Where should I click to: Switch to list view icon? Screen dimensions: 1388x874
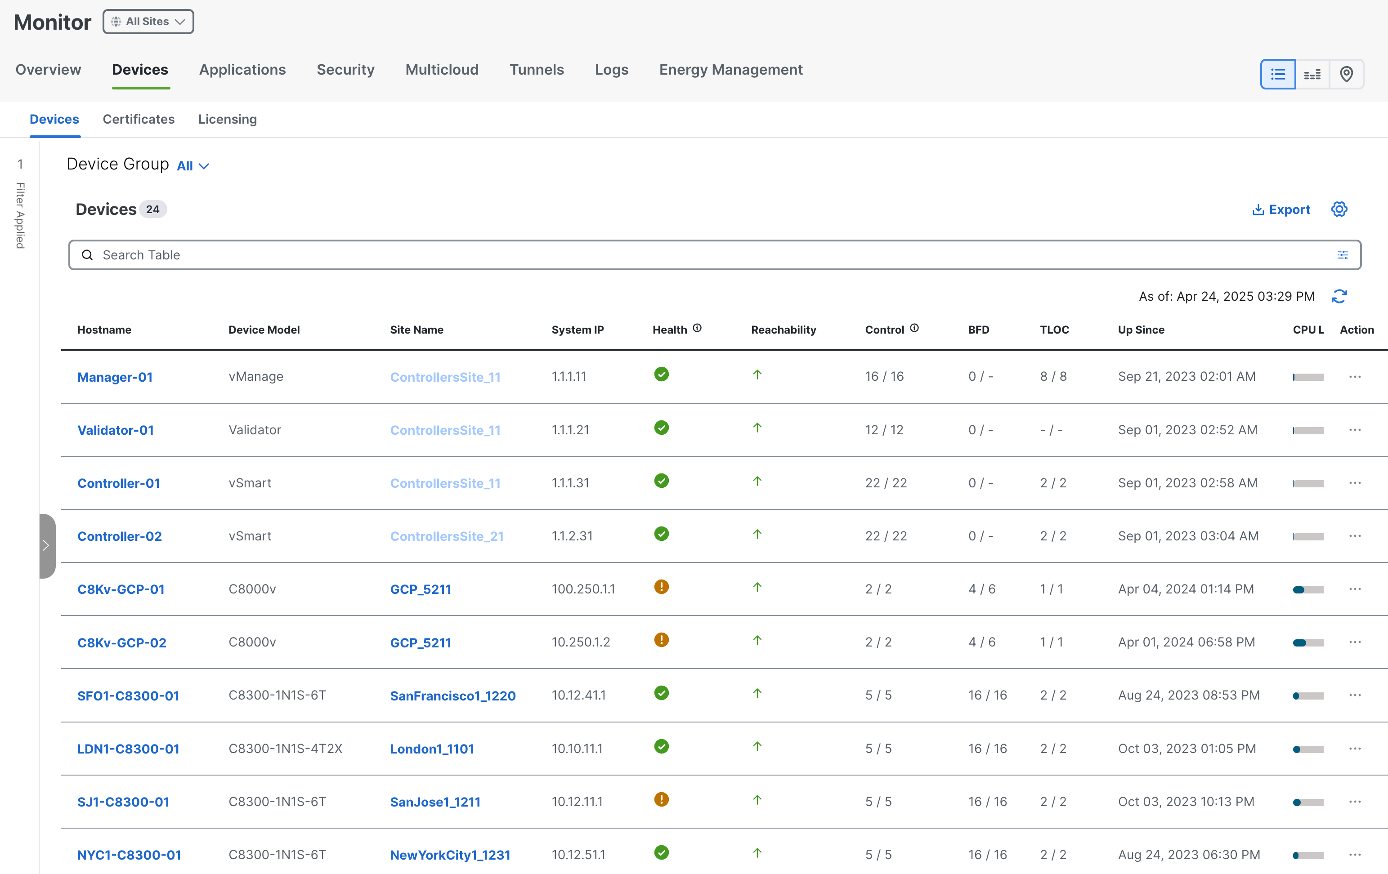click(x=1277, y=74)
